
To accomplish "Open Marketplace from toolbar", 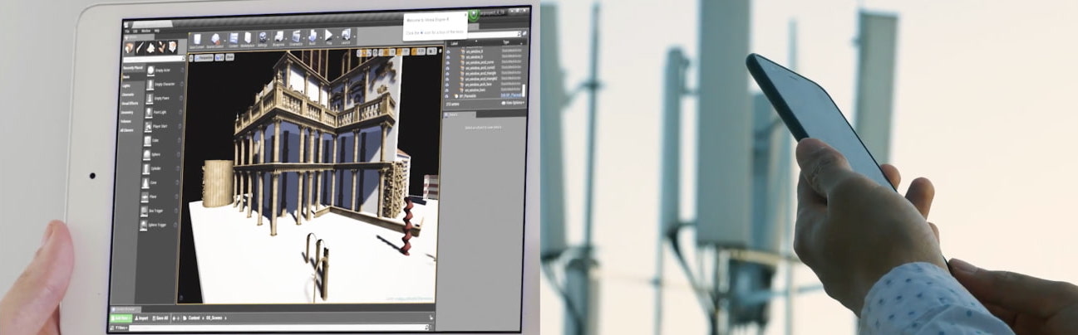I will [x=248, y=40].
